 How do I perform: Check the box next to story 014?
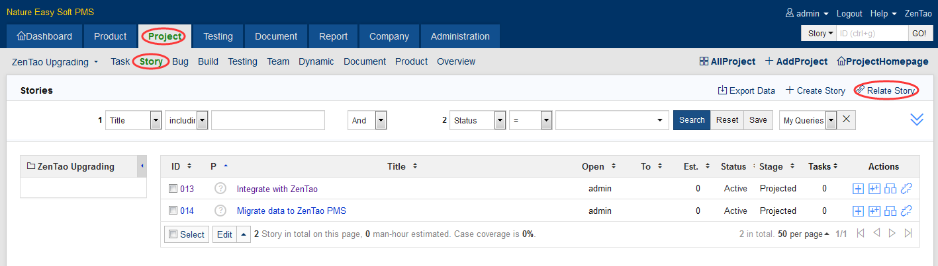tap(173, 211)
